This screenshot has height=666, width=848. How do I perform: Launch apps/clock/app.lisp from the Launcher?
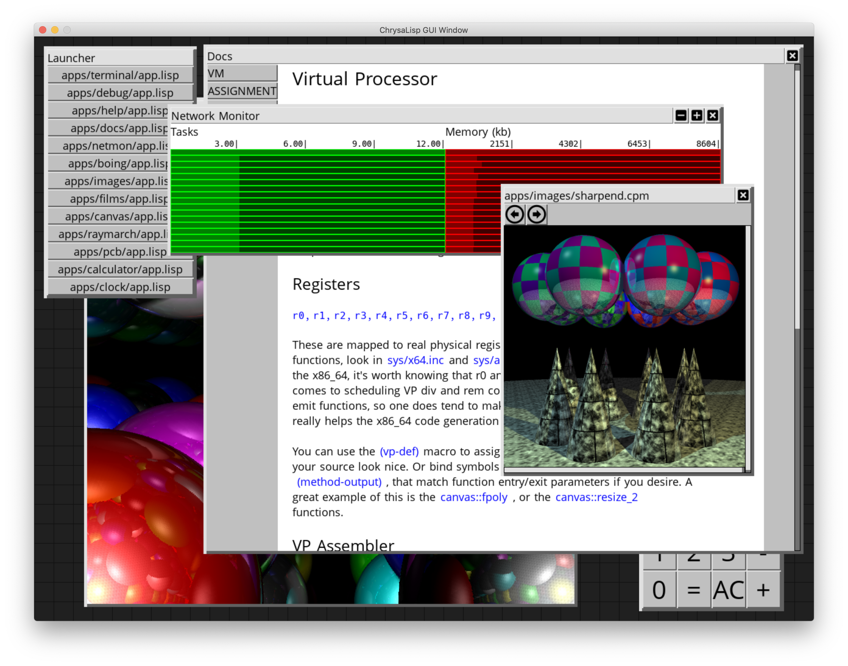(120, 287)
